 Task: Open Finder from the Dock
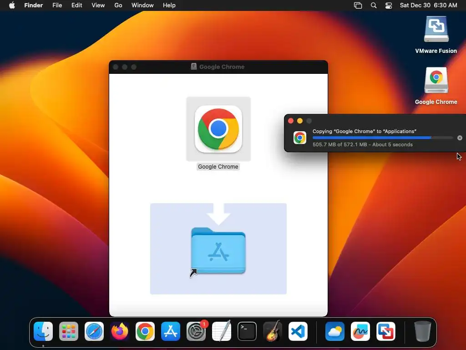coord(43,331)
